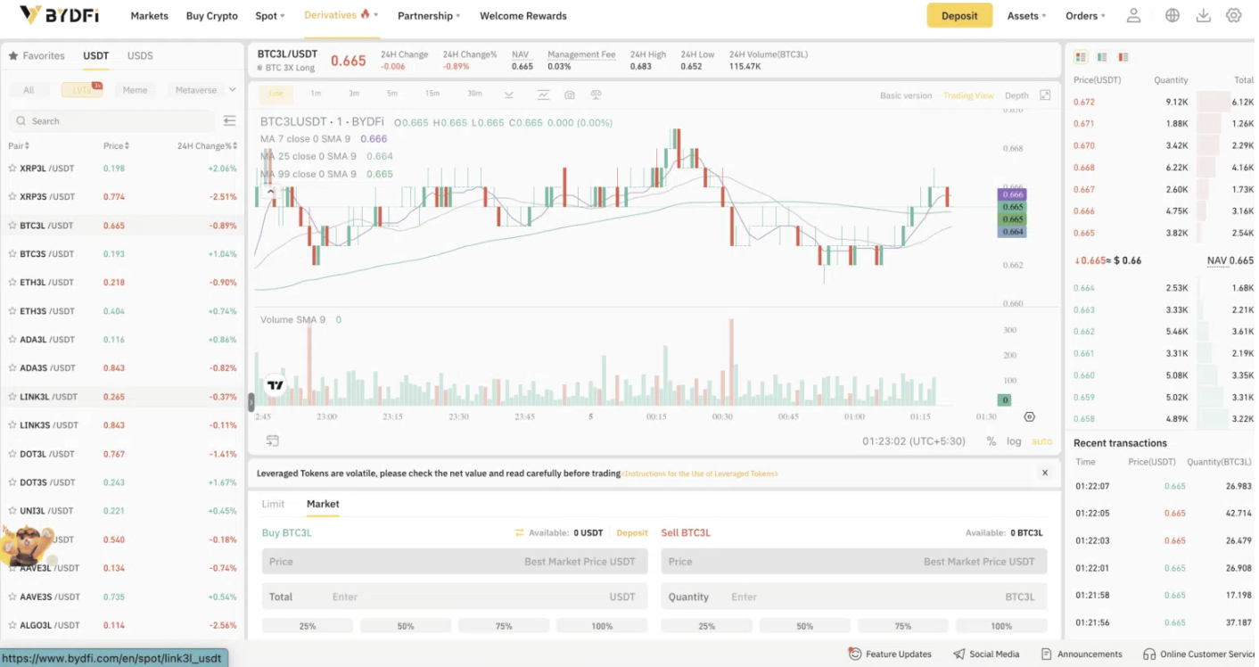Open the settings gear icon
This screenshot has height=667, width=1259.
click(1234, 15)
